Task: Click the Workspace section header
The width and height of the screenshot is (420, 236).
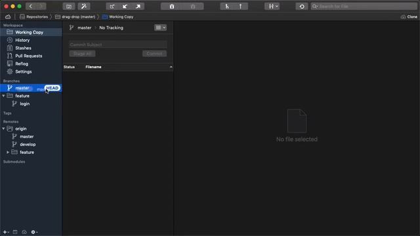Action: 13,25
